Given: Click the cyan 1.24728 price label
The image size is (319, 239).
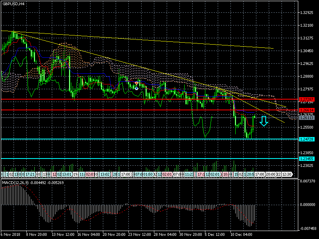Looking at the screenshot, I should (x=307, y=139).
